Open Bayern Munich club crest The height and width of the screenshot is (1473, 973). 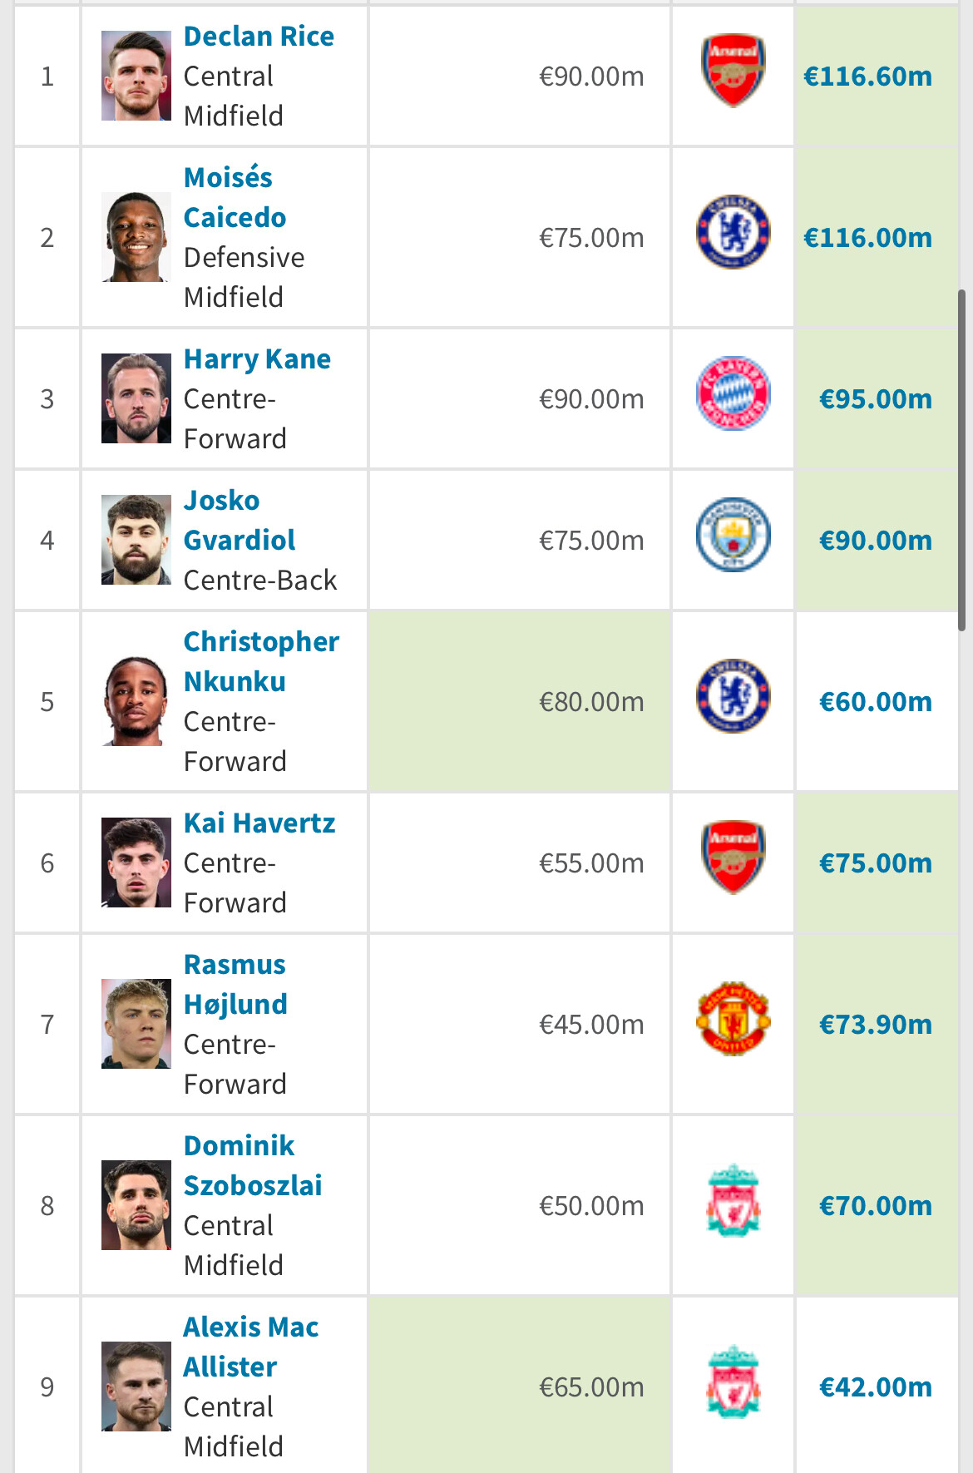tap(733, 393)
